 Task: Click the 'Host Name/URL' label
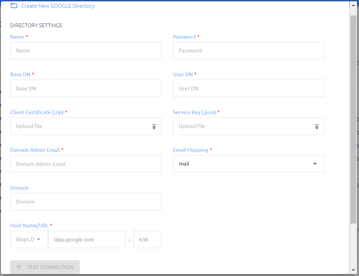pyautogui.click(x=29, y=226)
